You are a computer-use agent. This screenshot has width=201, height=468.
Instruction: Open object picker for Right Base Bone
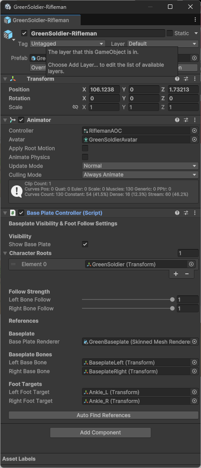[194, 371]
